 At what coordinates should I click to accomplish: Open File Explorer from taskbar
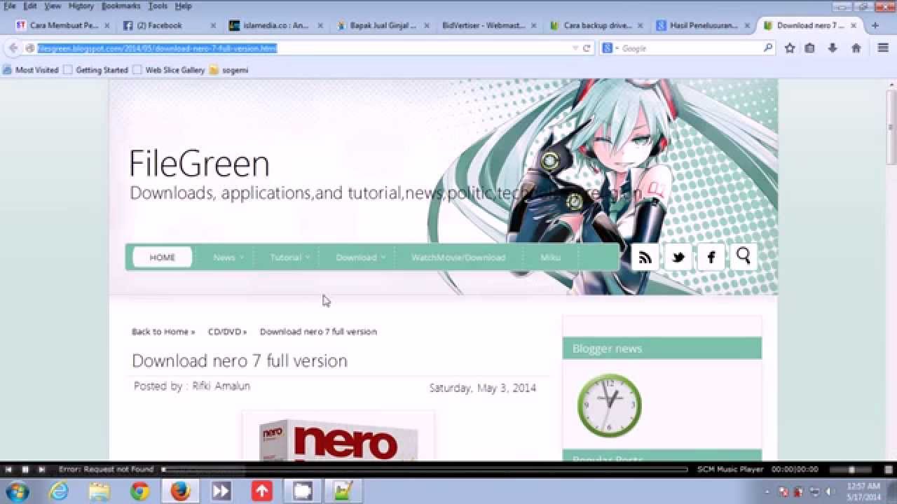click(x=100, y=491)
